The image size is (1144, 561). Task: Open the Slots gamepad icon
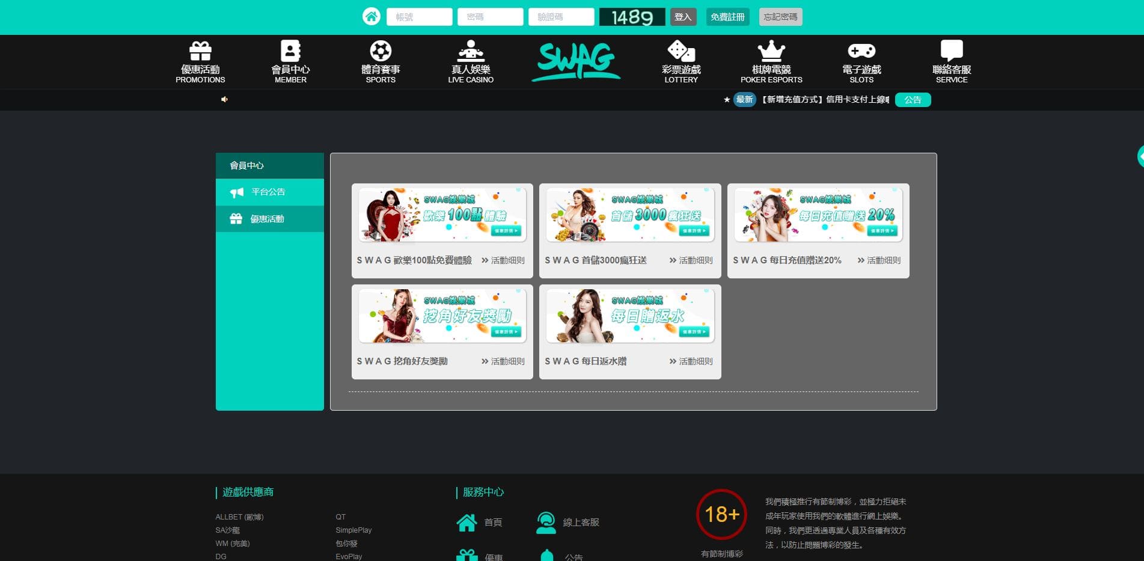[861, 51]
